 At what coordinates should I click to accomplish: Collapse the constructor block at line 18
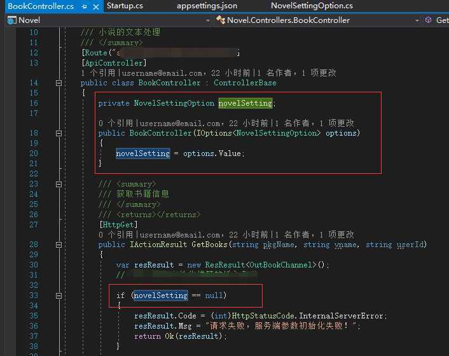pyautogui.click(x=59, y=133)
